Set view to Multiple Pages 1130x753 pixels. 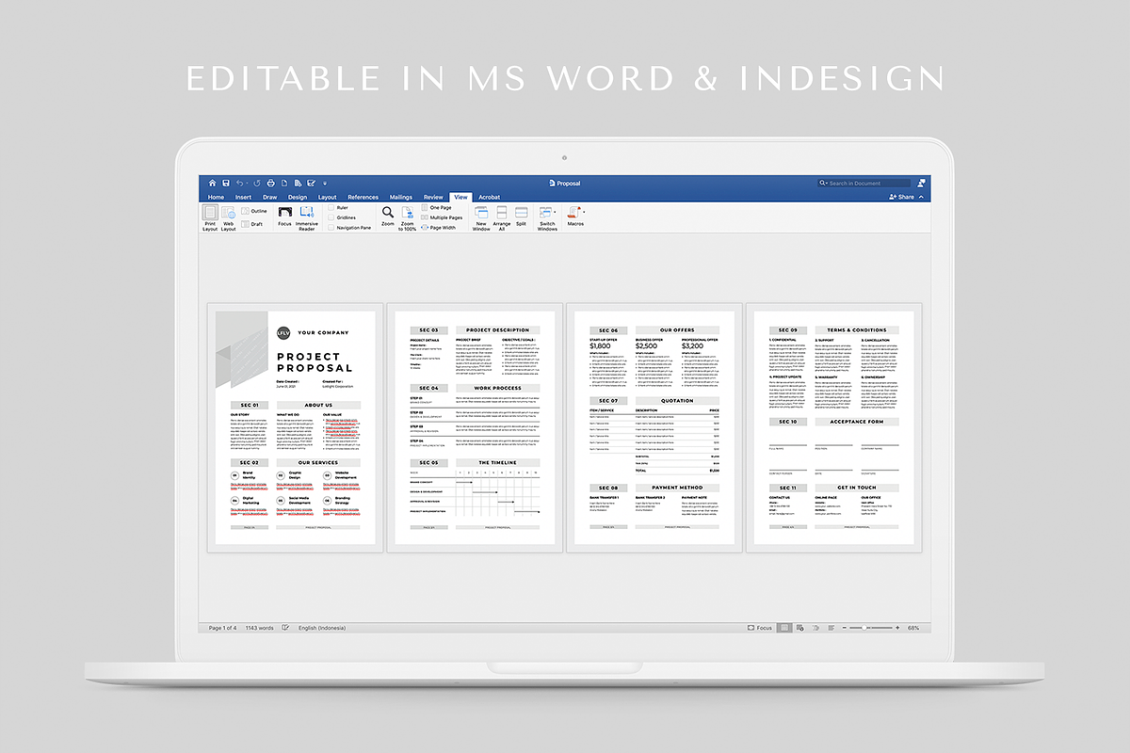click(x=443, y=217)
